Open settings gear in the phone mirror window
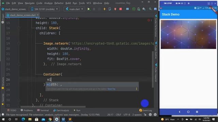The image size is (218, 122). coord(189,3)
